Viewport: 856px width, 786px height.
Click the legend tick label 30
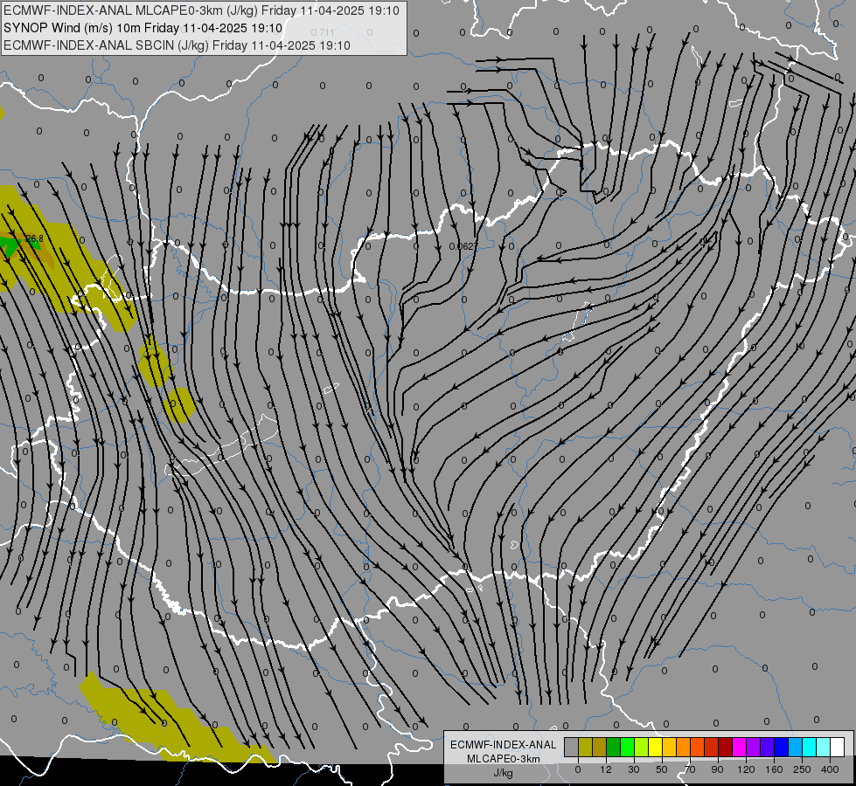coord(634,769)
